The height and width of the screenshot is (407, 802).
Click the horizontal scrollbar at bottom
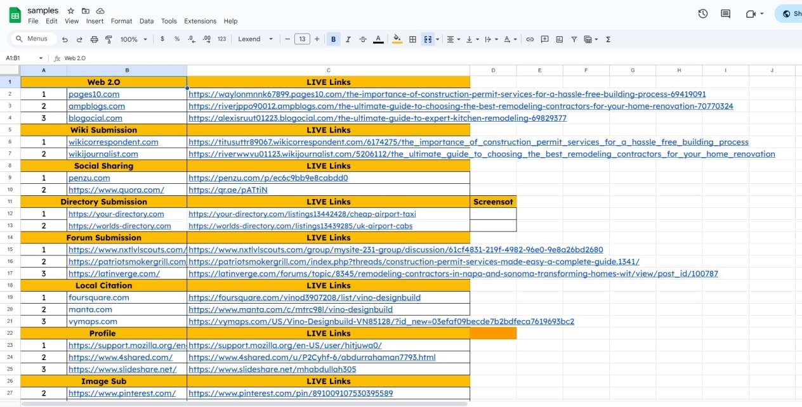click(244, 403)
